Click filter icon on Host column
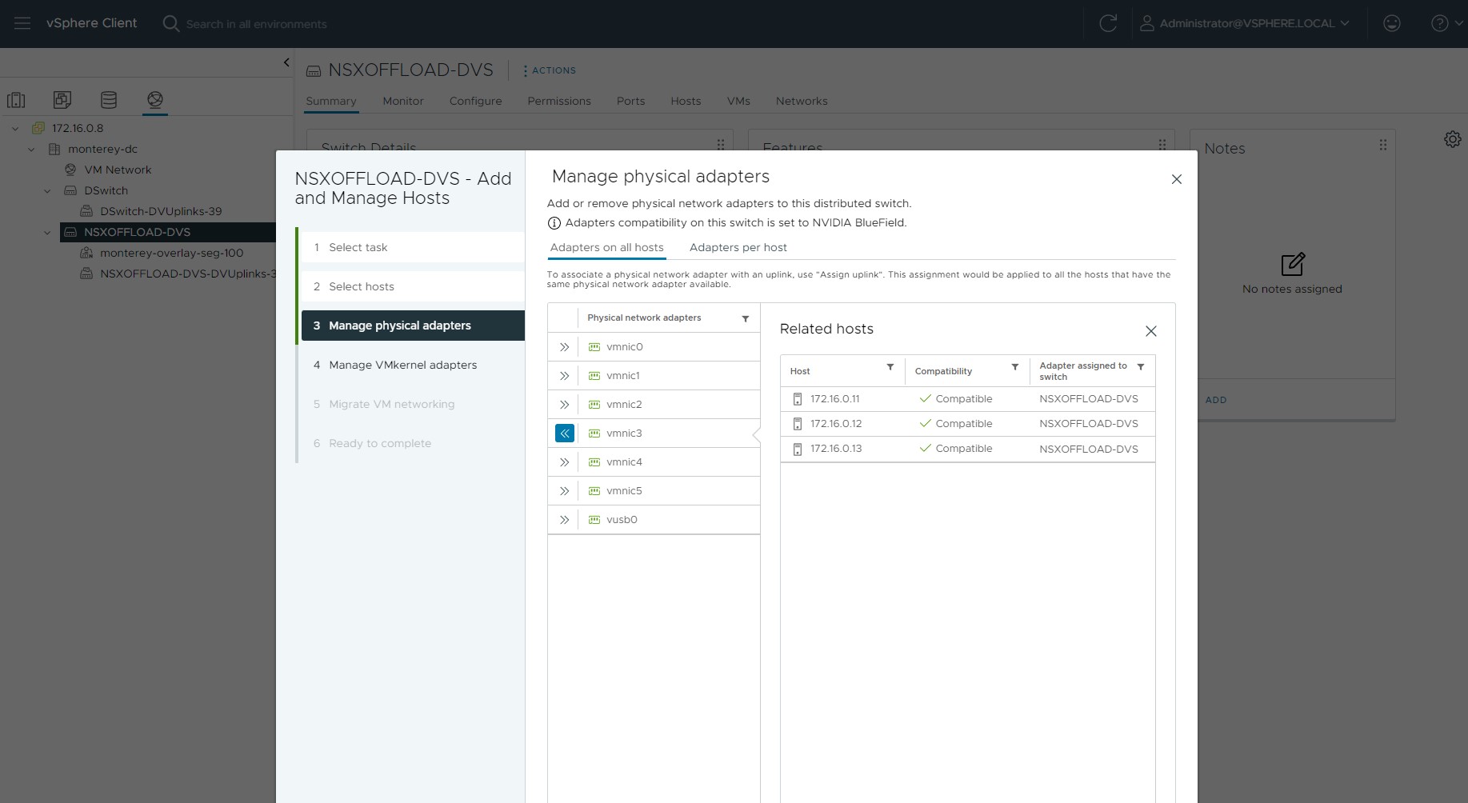Viewport: 1468px width, 803px height. [x=890, y=367]
